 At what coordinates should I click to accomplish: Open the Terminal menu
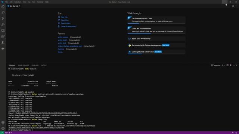[x=40, y=2]
